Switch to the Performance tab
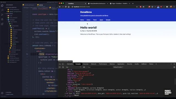The width and height of the screenshot is (176, 99). point(103,64)
